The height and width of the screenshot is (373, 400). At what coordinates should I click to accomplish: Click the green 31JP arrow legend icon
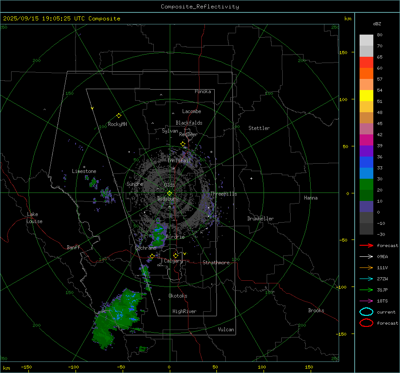(x=366, y=290)
